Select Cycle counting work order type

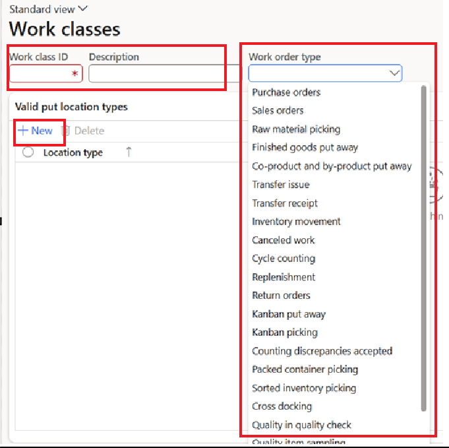coord(284,259)
